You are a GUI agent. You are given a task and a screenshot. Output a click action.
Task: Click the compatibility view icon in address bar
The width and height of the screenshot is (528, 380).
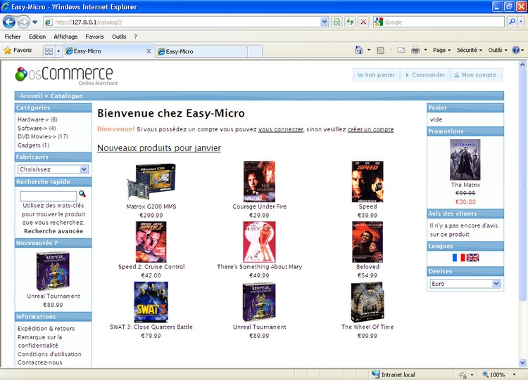[337, 22]
